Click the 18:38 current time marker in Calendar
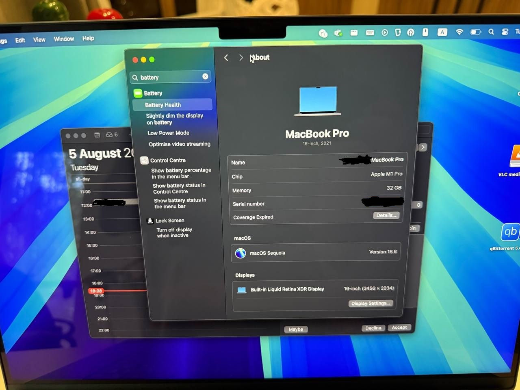Viewport: 520px width, 390px height. coord(96,291)
